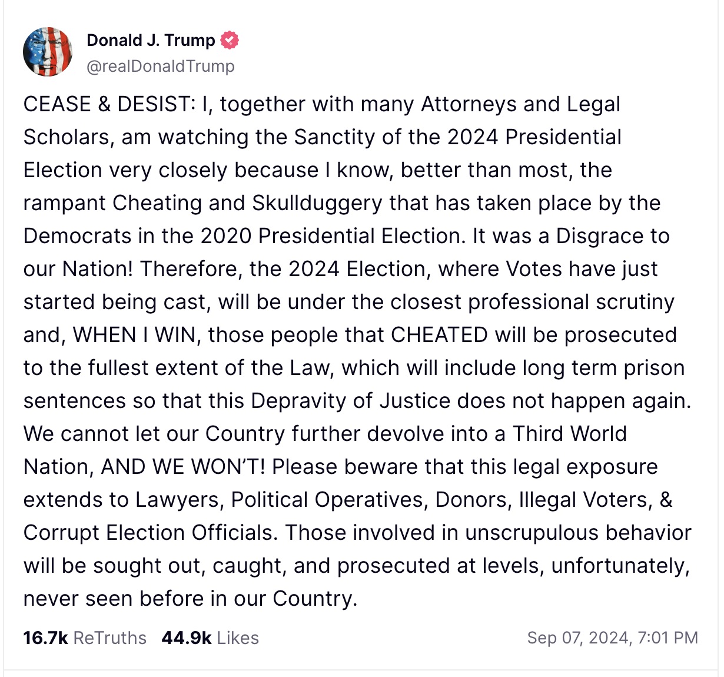Open Donald J. Trump's profile avatar

48,52
